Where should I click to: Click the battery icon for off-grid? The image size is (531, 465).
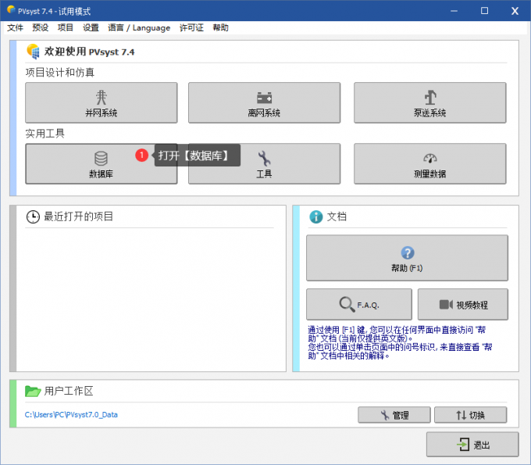coord(264,98)
